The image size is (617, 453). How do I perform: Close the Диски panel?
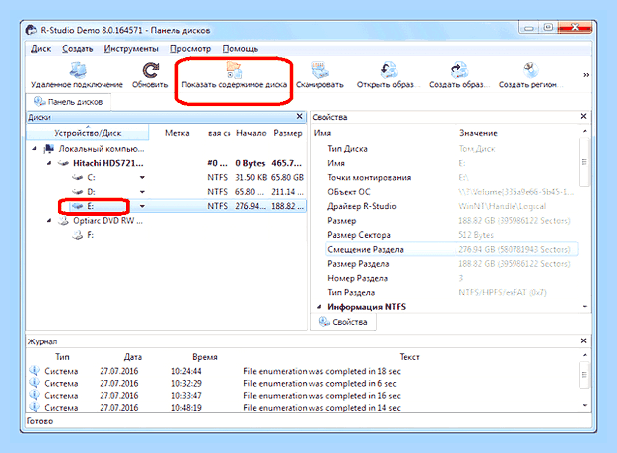pos(300,116)
